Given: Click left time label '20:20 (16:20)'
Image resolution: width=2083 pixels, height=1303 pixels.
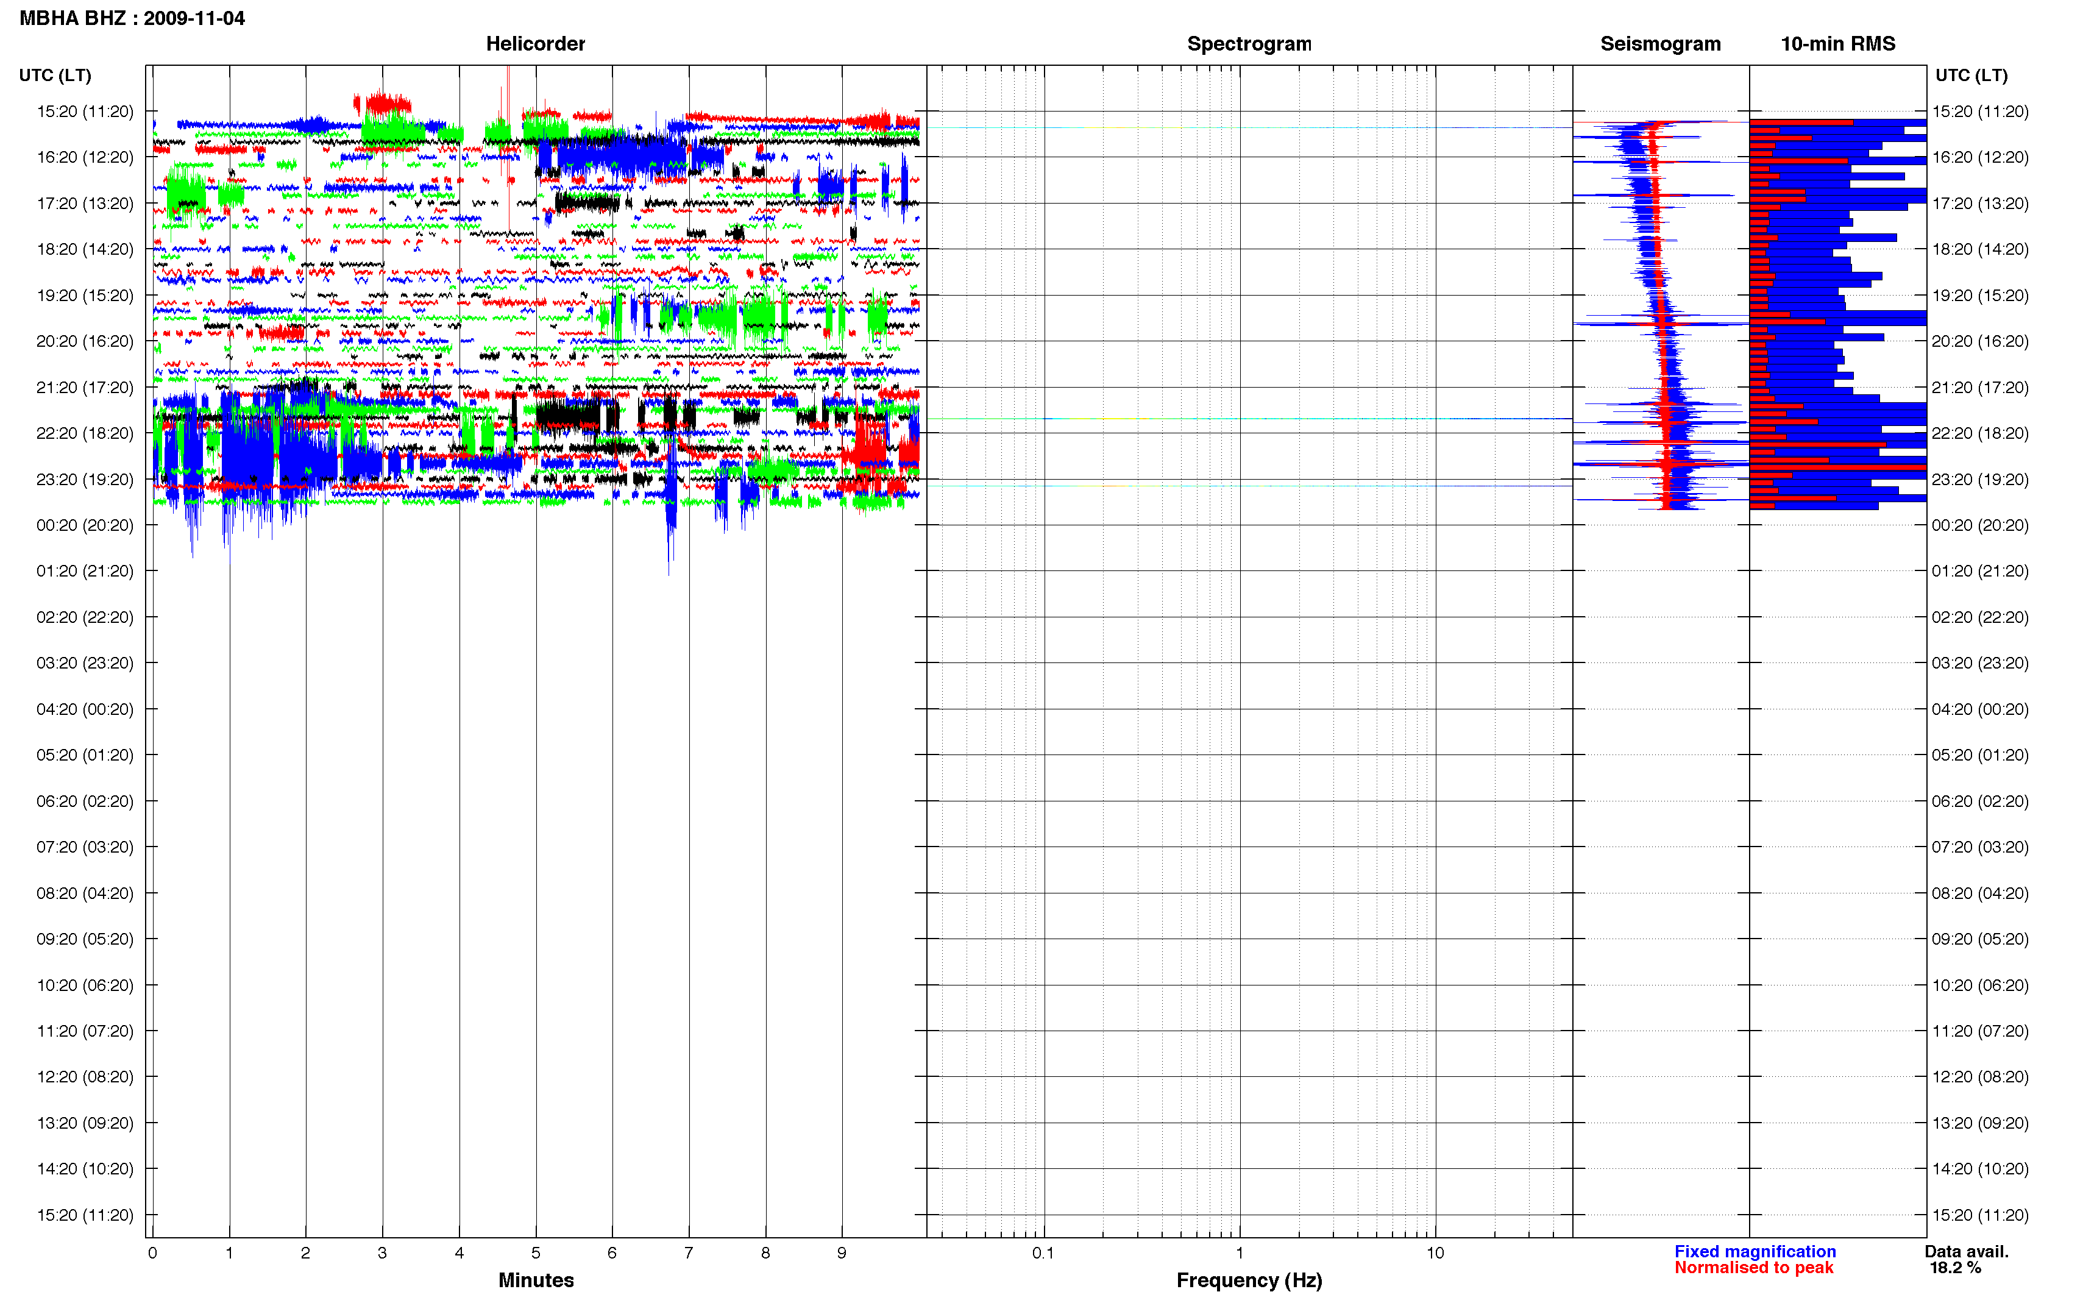Looking at the screenshot, I should coord(85,341).
